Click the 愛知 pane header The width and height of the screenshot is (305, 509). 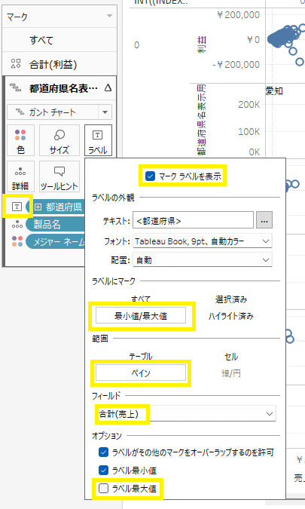pyautogui.click(x=274, y=91)
